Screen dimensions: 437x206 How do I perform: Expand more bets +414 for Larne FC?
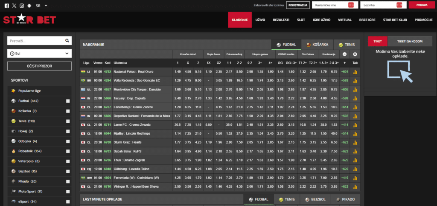click(x=344, y=125)
